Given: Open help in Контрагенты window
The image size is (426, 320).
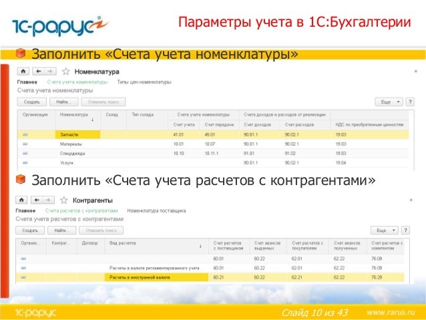Looking at the screenshot, I should 405,230.
